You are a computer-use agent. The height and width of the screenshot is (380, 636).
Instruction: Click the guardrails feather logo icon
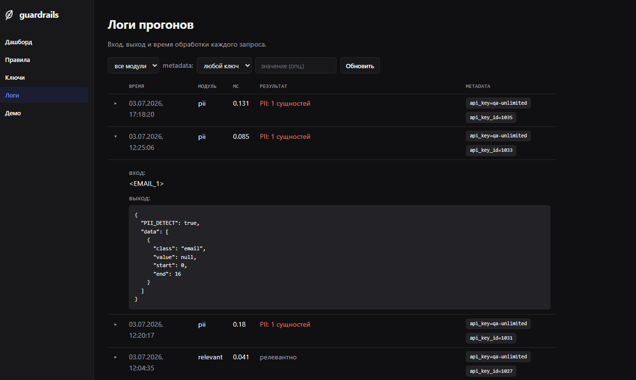click(x=9, y=15)
